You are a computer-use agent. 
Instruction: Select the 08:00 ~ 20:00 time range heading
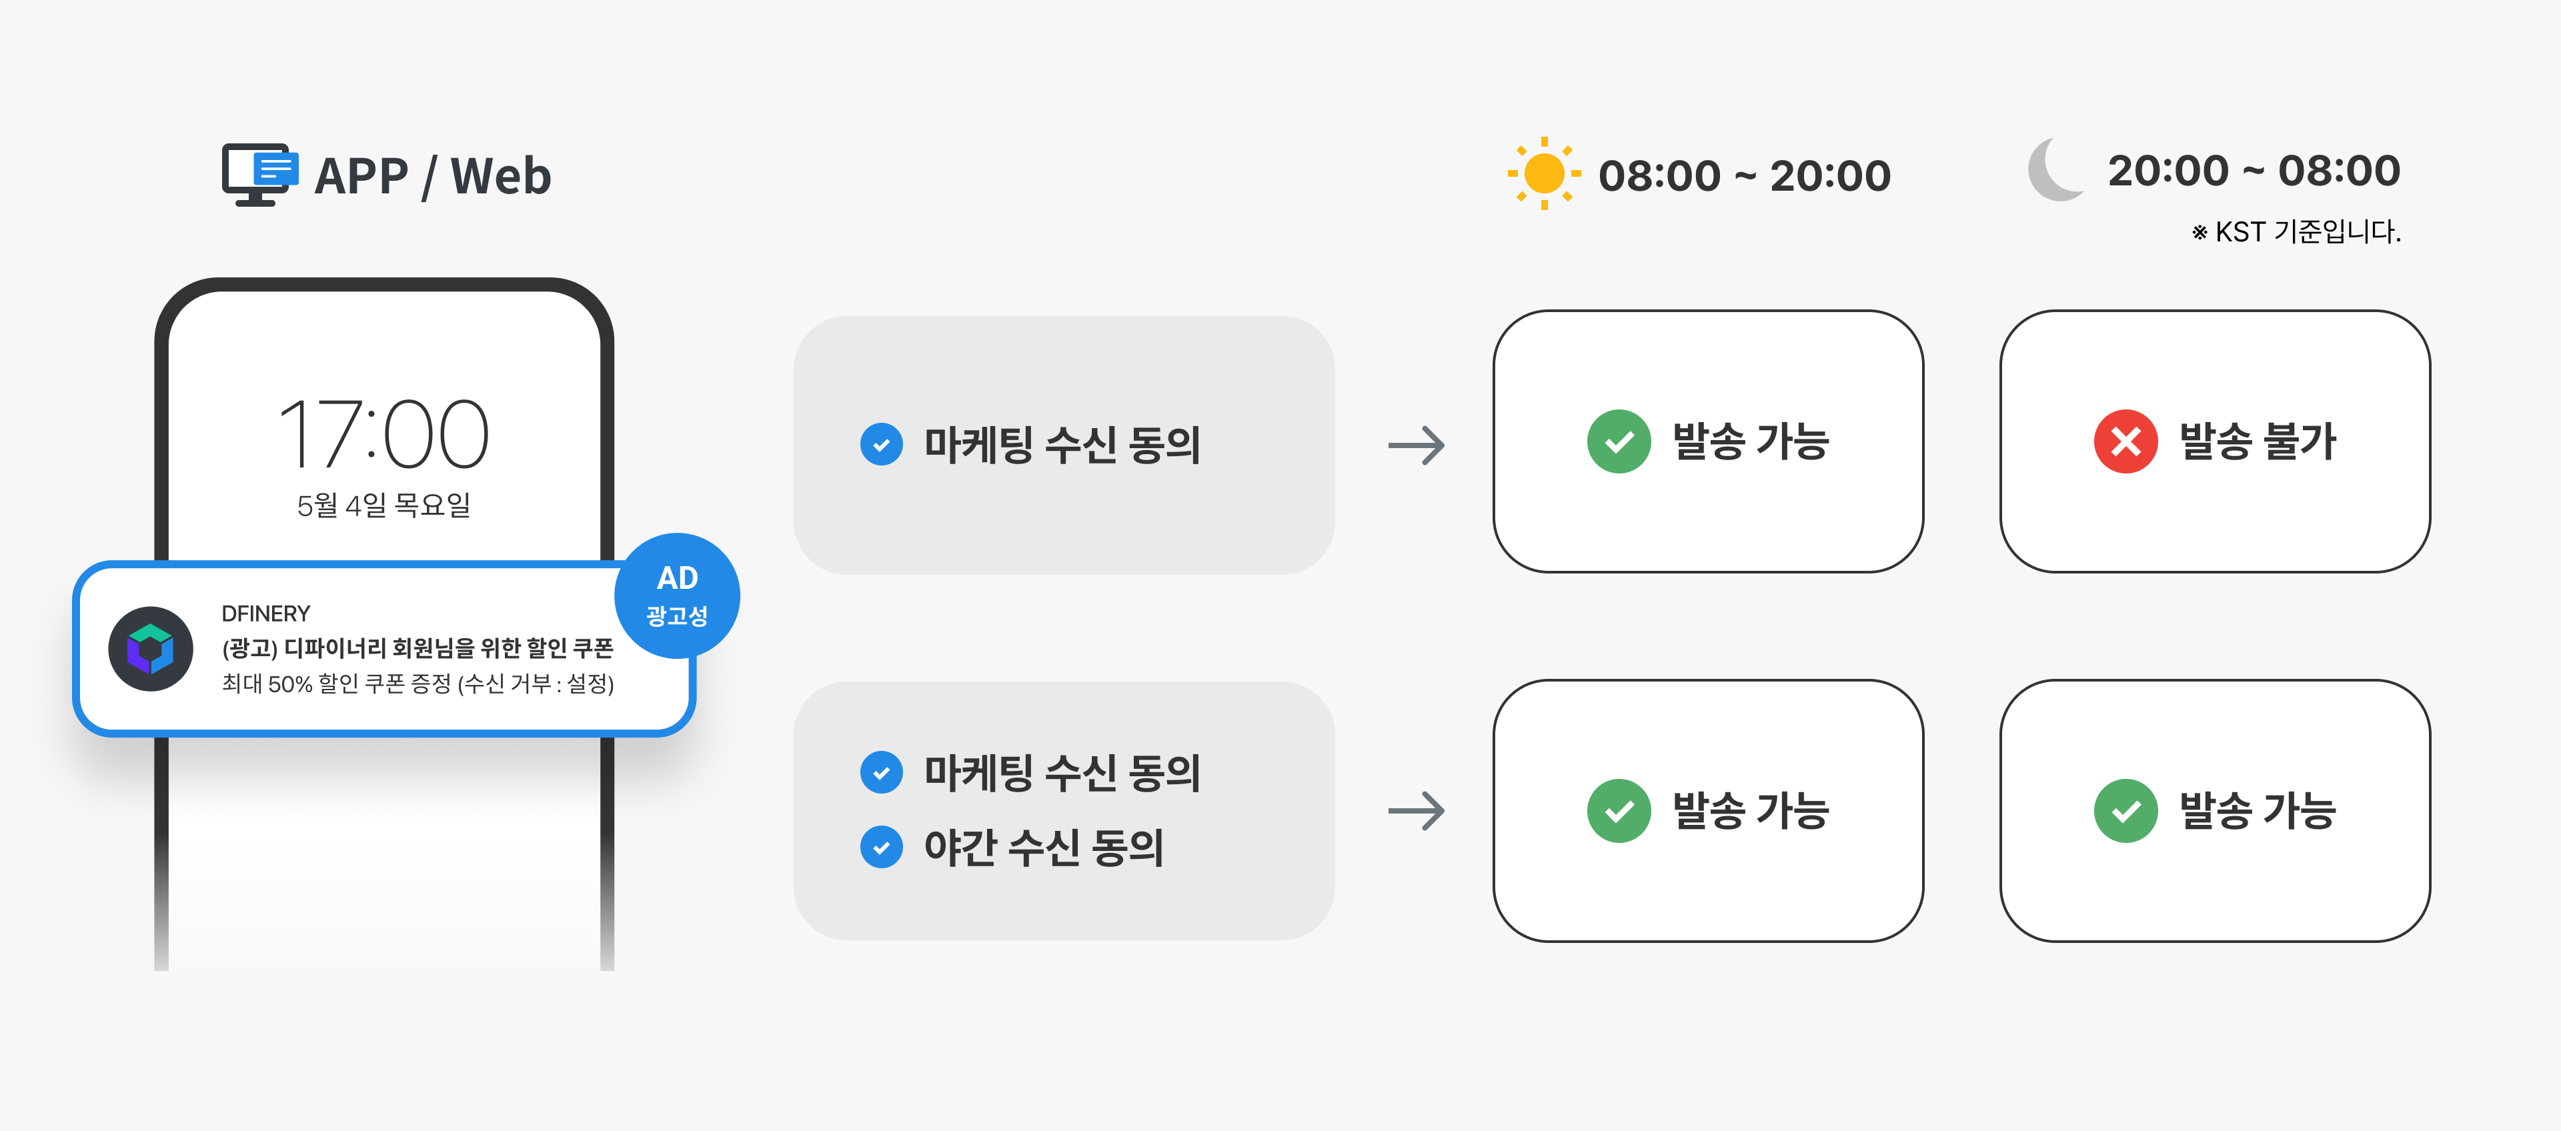(1744, 176)
